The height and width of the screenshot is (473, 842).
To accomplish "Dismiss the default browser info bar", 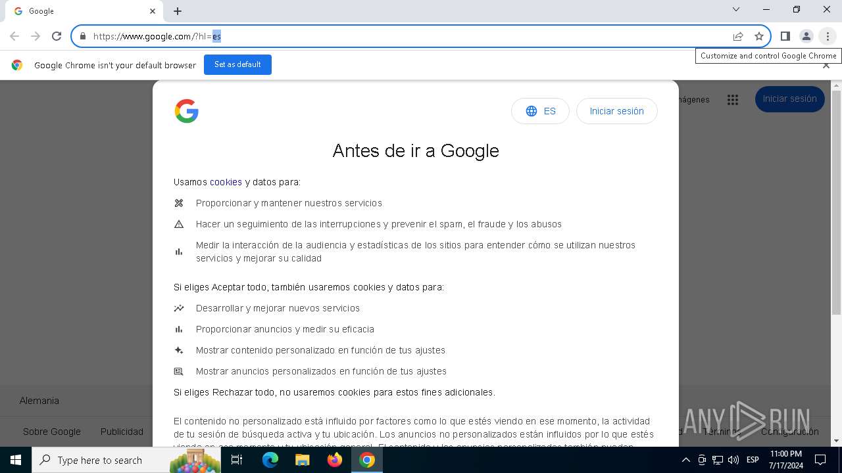I will point(826,65).
